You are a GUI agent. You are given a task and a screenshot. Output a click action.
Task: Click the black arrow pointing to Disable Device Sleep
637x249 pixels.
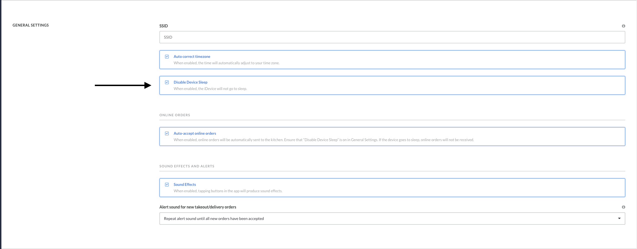point(123,85)
